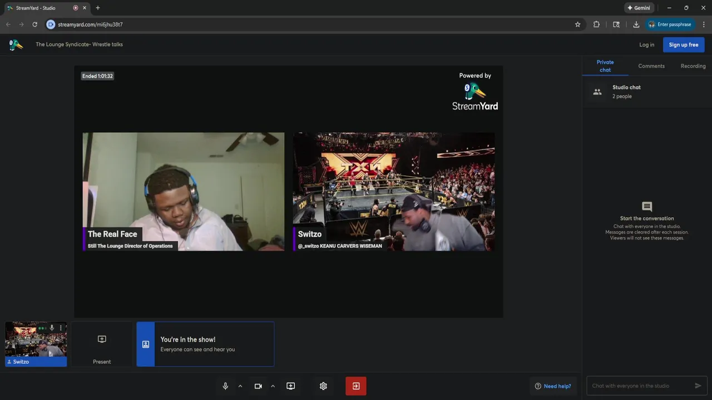712x400 pixels.
Task: Click media control icon in browser toolbar
Action: [x=616, y=24]
